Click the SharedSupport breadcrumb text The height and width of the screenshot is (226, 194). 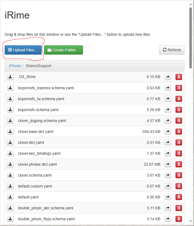(39, 66)
